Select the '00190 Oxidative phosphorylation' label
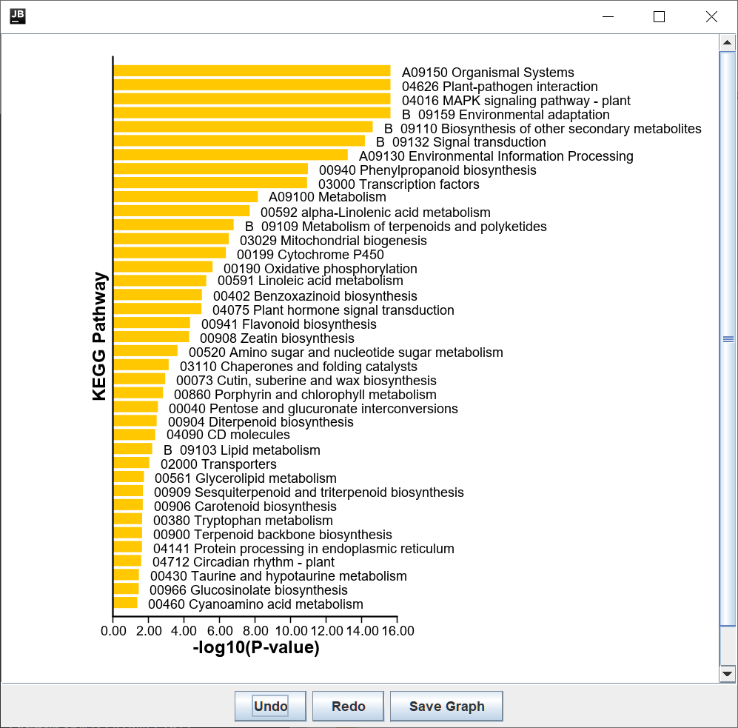Screen dimensions: 738x728 tap(320, 268)
